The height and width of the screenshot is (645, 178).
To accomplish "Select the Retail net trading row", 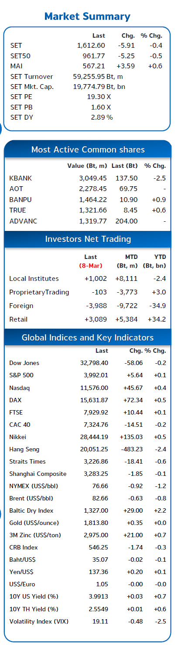I will (x=87, y=319).
